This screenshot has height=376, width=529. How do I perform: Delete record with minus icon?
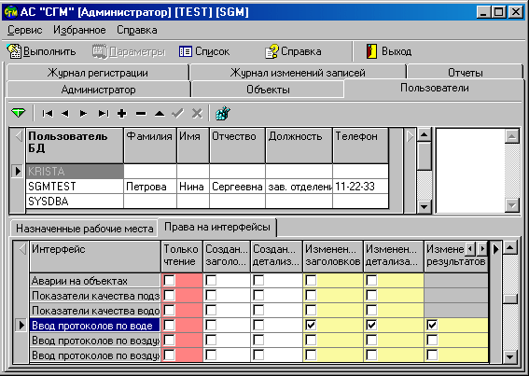pyautogui.click(x=141, y=114)
